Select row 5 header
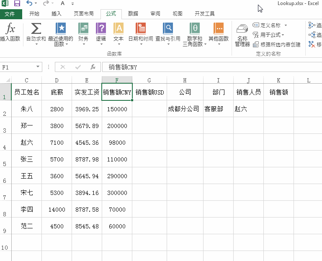This screenshot has height=261, width=322. (5, 159)
